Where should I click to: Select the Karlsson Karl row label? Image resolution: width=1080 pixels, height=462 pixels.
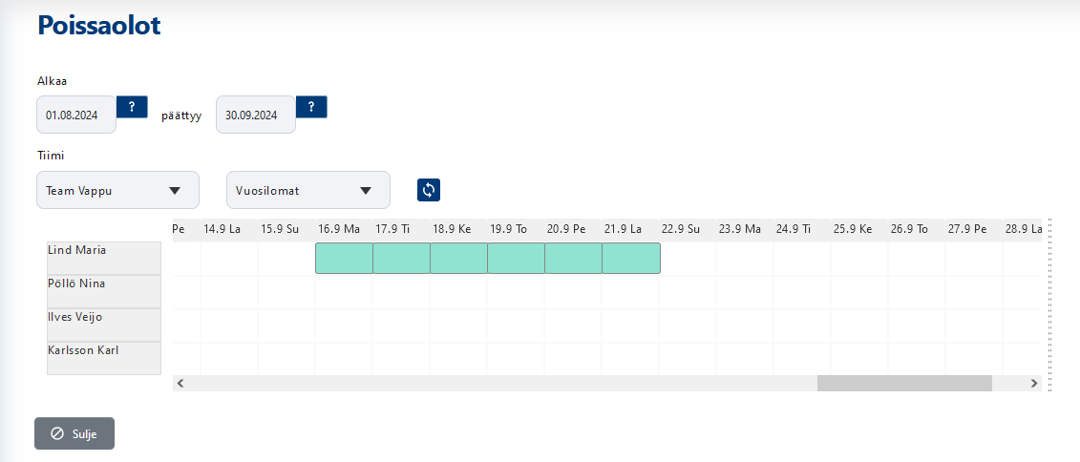[x=103, y=357]
